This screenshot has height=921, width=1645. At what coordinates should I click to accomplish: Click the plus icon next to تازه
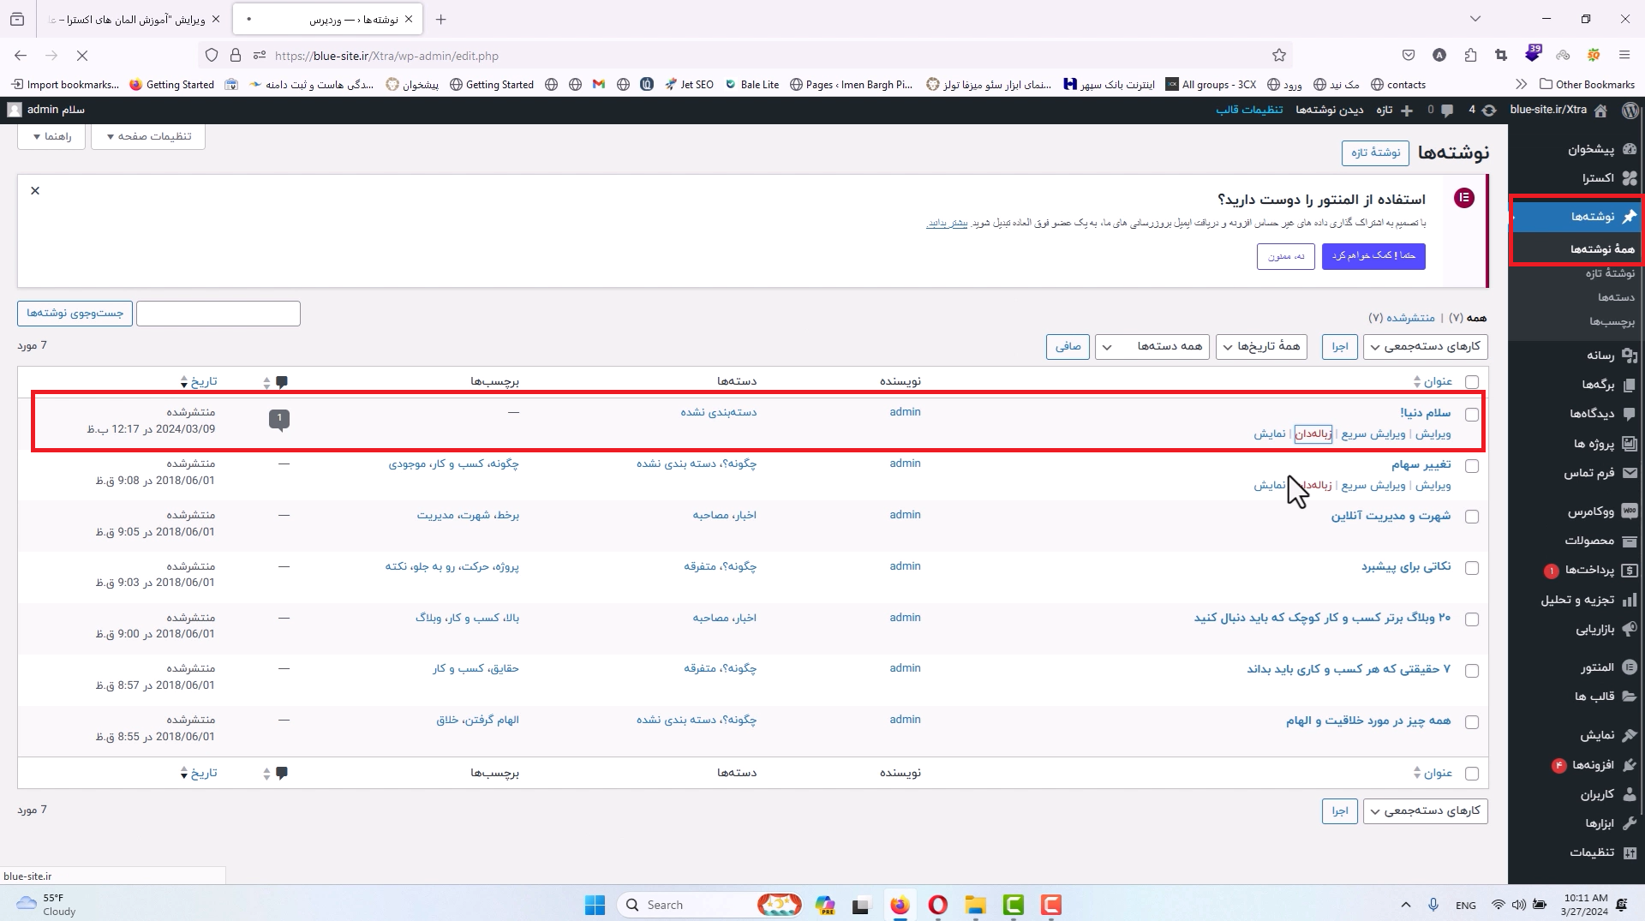[x=1407, y=110]
